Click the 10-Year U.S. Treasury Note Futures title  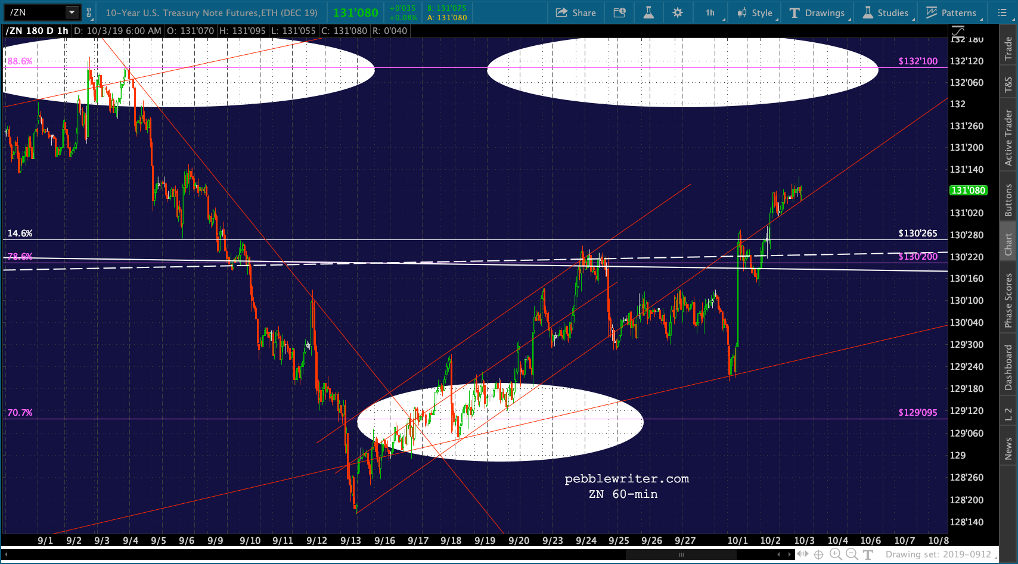tap(212, 13)
